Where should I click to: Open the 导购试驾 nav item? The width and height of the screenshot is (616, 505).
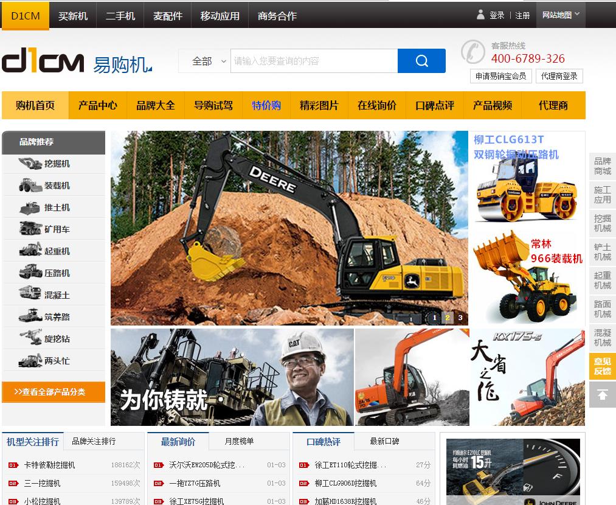213,105
